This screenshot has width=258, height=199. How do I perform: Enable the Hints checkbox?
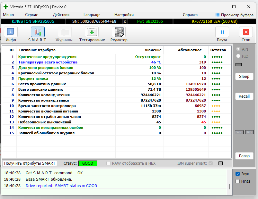(x=238, y=181)
